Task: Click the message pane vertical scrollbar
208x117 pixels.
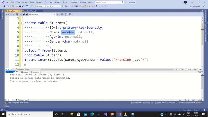Action: coord(202,83)
